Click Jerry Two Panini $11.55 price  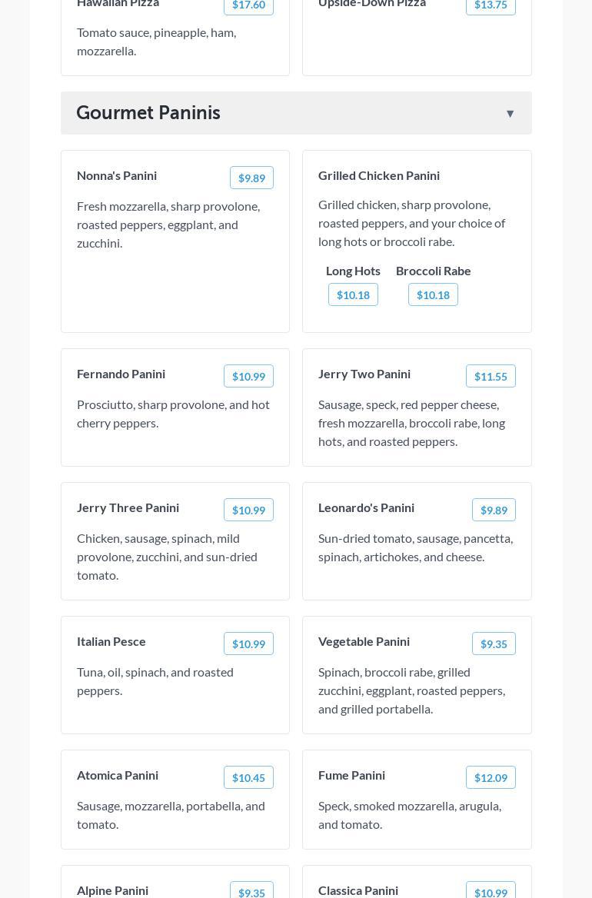(491, 376)
